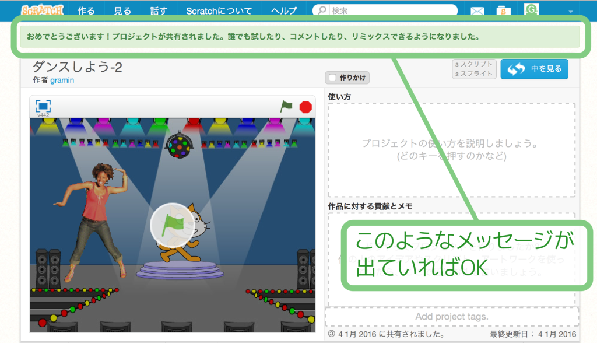Click the 4 1月 2016 に共有されました text
This screenshot has width=597, height=343.
(x=391, y=334)
